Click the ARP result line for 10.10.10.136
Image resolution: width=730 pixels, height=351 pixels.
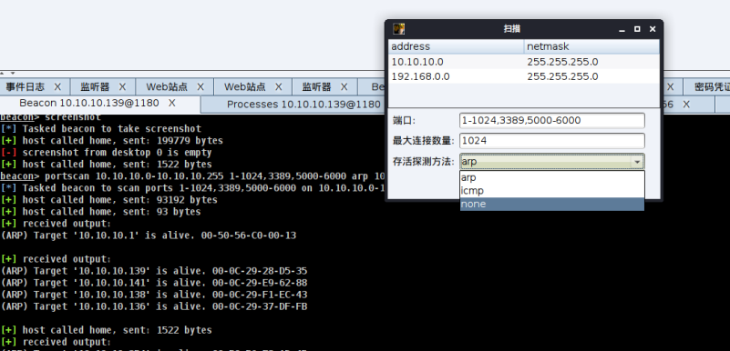(154, 306)
